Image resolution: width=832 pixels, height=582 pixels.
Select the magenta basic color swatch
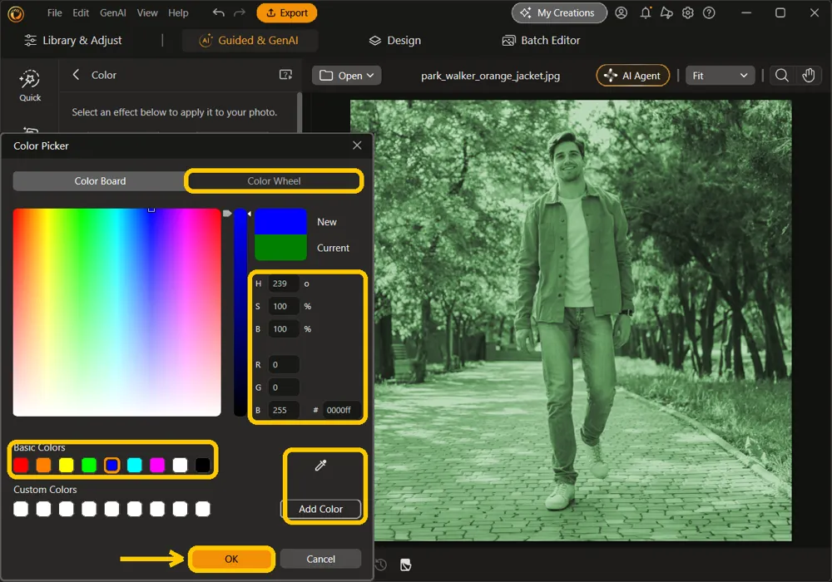point(157,465)
